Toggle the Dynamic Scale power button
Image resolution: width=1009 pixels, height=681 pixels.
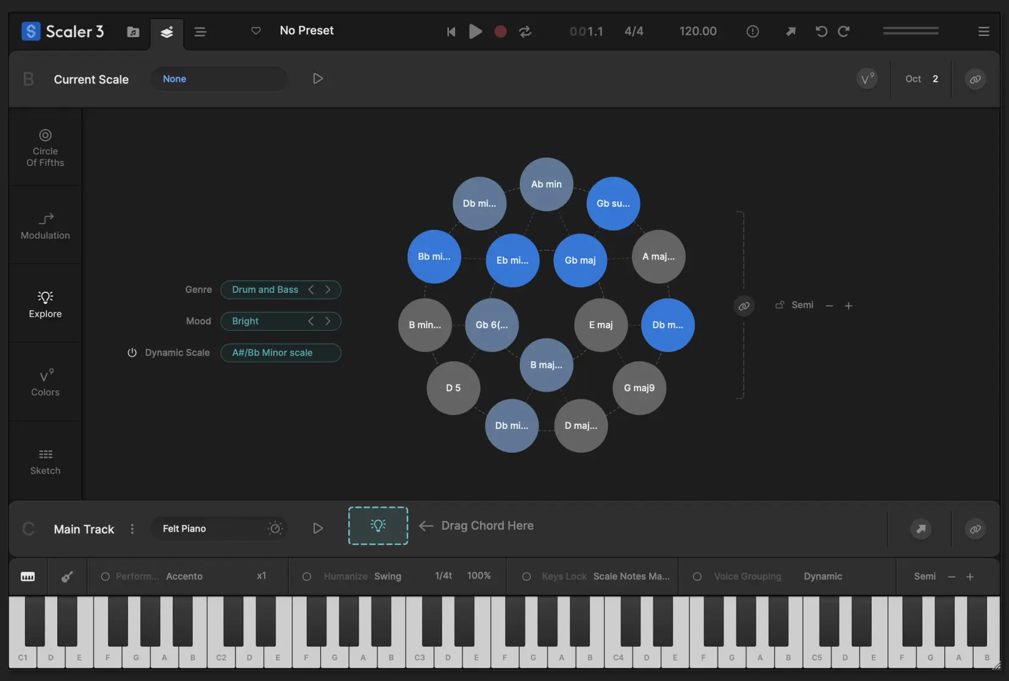(x=132, y=353)
